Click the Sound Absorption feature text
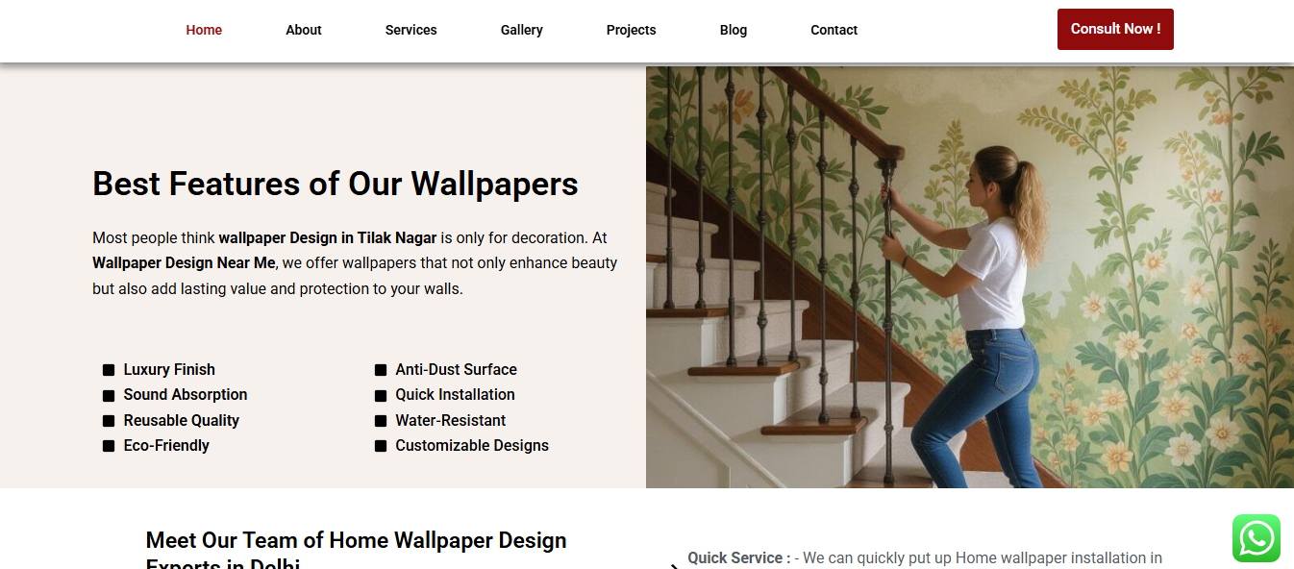This screenshot has height=569, width=1294. (186, 395)
